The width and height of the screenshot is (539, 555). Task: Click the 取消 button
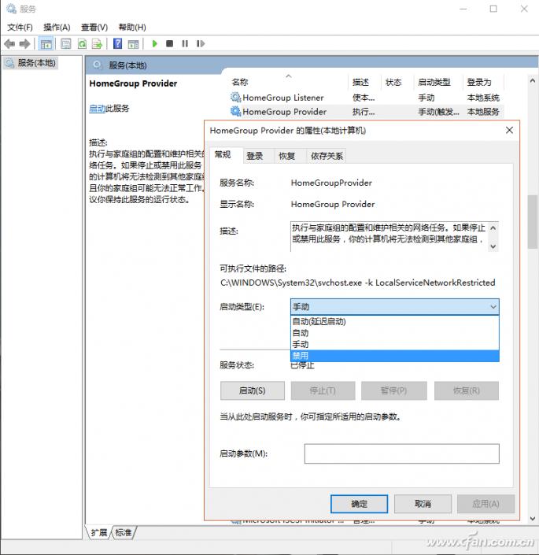point(423,504)
